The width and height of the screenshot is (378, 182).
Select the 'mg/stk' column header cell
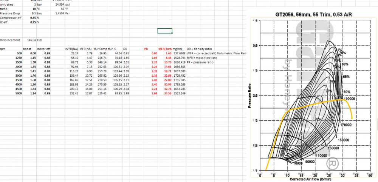(x=179, y=49)
